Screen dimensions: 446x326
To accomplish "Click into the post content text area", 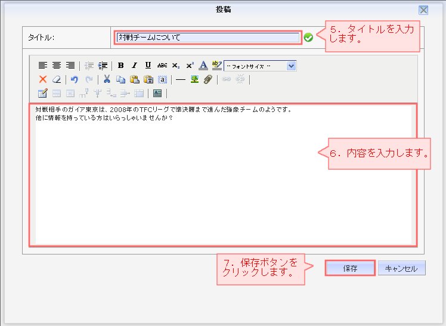I will 223,175.
